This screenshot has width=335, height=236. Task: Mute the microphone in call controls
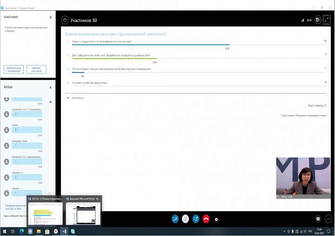click(185, 218)
